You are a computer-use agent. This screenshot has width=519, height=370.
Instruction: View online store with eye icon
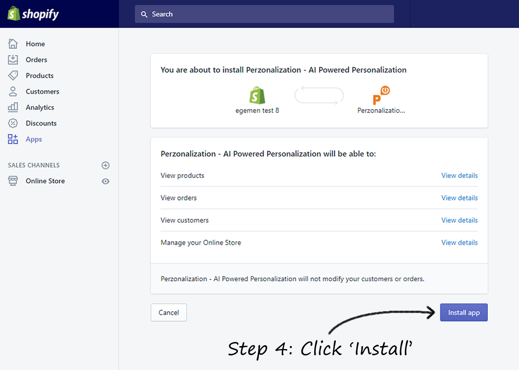pos(106,181)
